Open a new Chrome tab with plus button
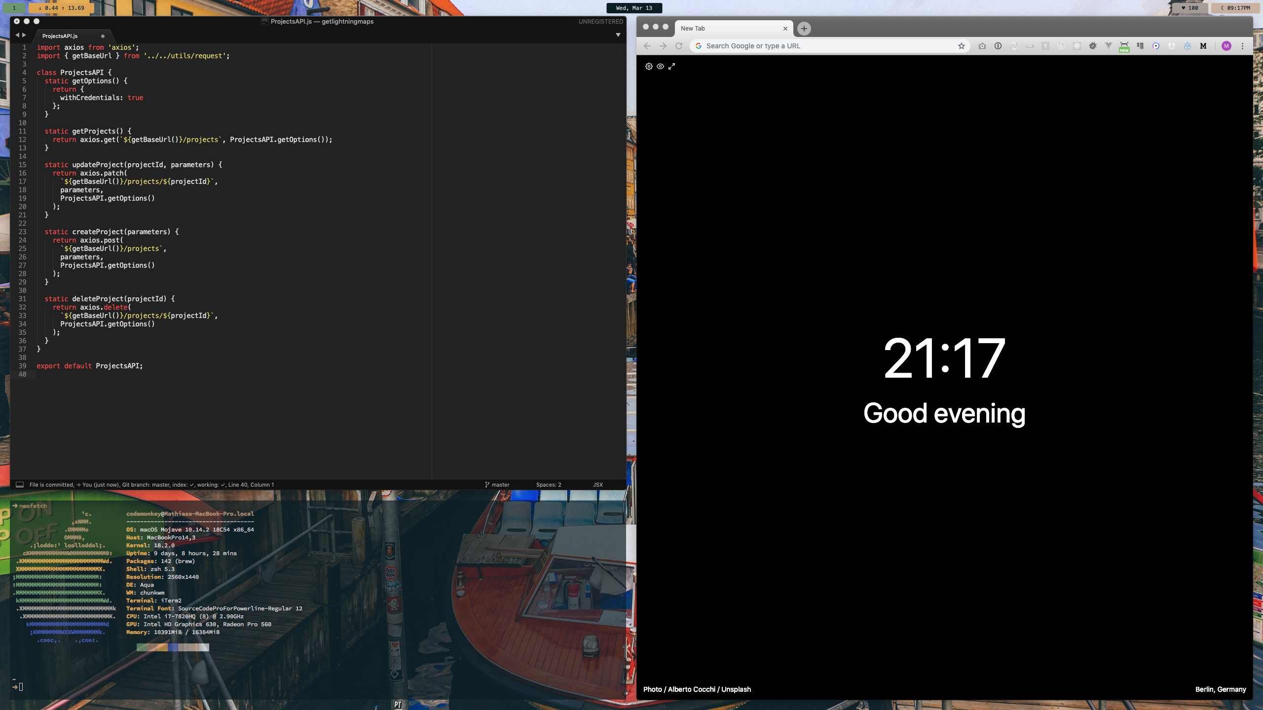1263x710 pixels. tap(804, 29)
